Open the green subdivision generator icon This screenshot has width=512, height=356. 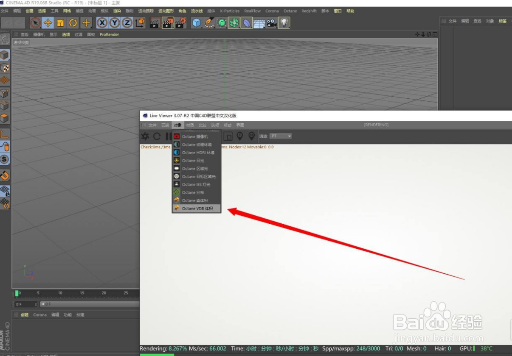pos(222,23)
